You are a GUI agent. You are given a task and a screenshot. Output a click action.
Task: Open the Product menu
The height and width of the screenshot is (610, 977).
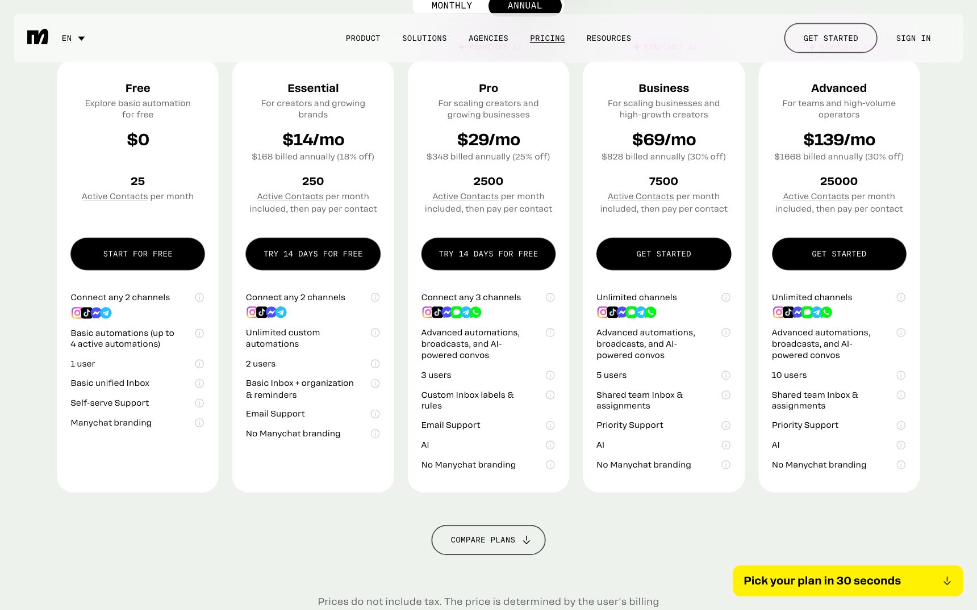pos(363,38)
